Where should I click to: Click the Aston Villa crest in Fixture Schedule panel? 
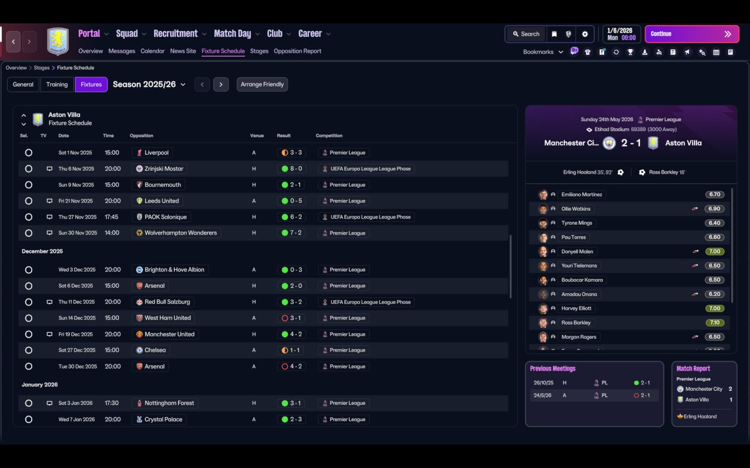(38, 119)
